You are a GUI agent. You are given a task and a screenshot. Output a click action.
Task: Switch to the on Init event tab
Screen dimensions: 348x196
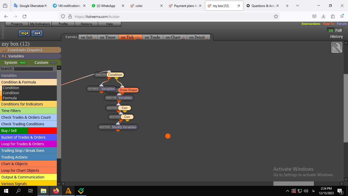pos(88,37)
